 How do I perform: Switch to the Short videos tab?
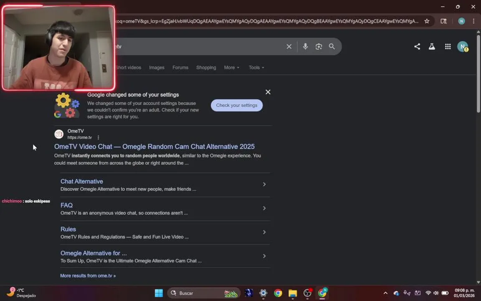[x=128, y=68]
